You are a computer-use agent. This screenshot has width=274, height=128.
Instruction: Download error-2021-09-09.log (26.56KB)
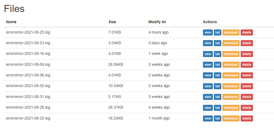(x=231, y=65)
